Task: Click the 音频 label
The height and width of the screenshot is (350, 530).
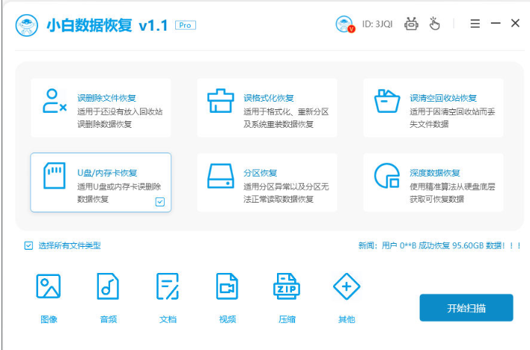Action: click(x=108, y=319)
